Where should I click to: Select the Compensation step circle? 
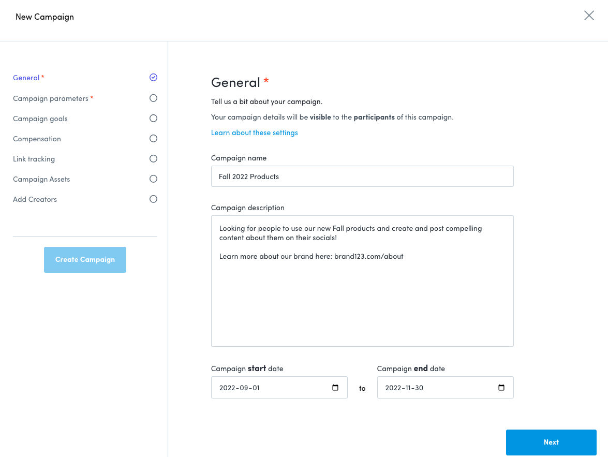pyautogui.click(x=153, y=138)
